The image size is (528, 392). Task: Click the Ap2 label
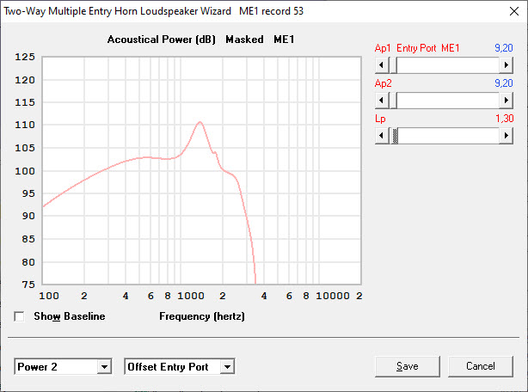pyautogui.click(x=384, y=83)
